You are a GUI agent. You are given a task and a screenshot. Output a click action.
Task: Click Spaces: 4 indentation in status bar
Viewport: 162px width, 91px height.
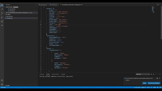144,87
